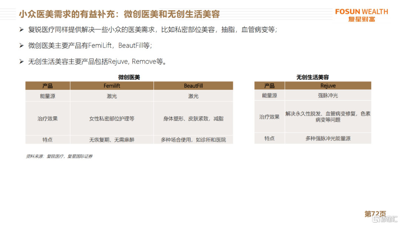Select the bullet text about 复锐医疗同样提供
The image size is (400, 225).
coord(153,30)
